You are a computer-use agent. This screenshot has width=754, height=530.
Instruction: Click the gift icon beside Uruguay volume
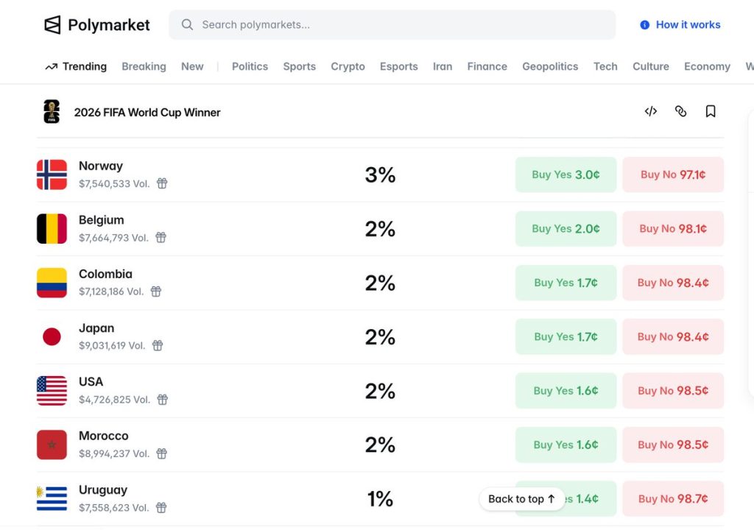[161, 507]
